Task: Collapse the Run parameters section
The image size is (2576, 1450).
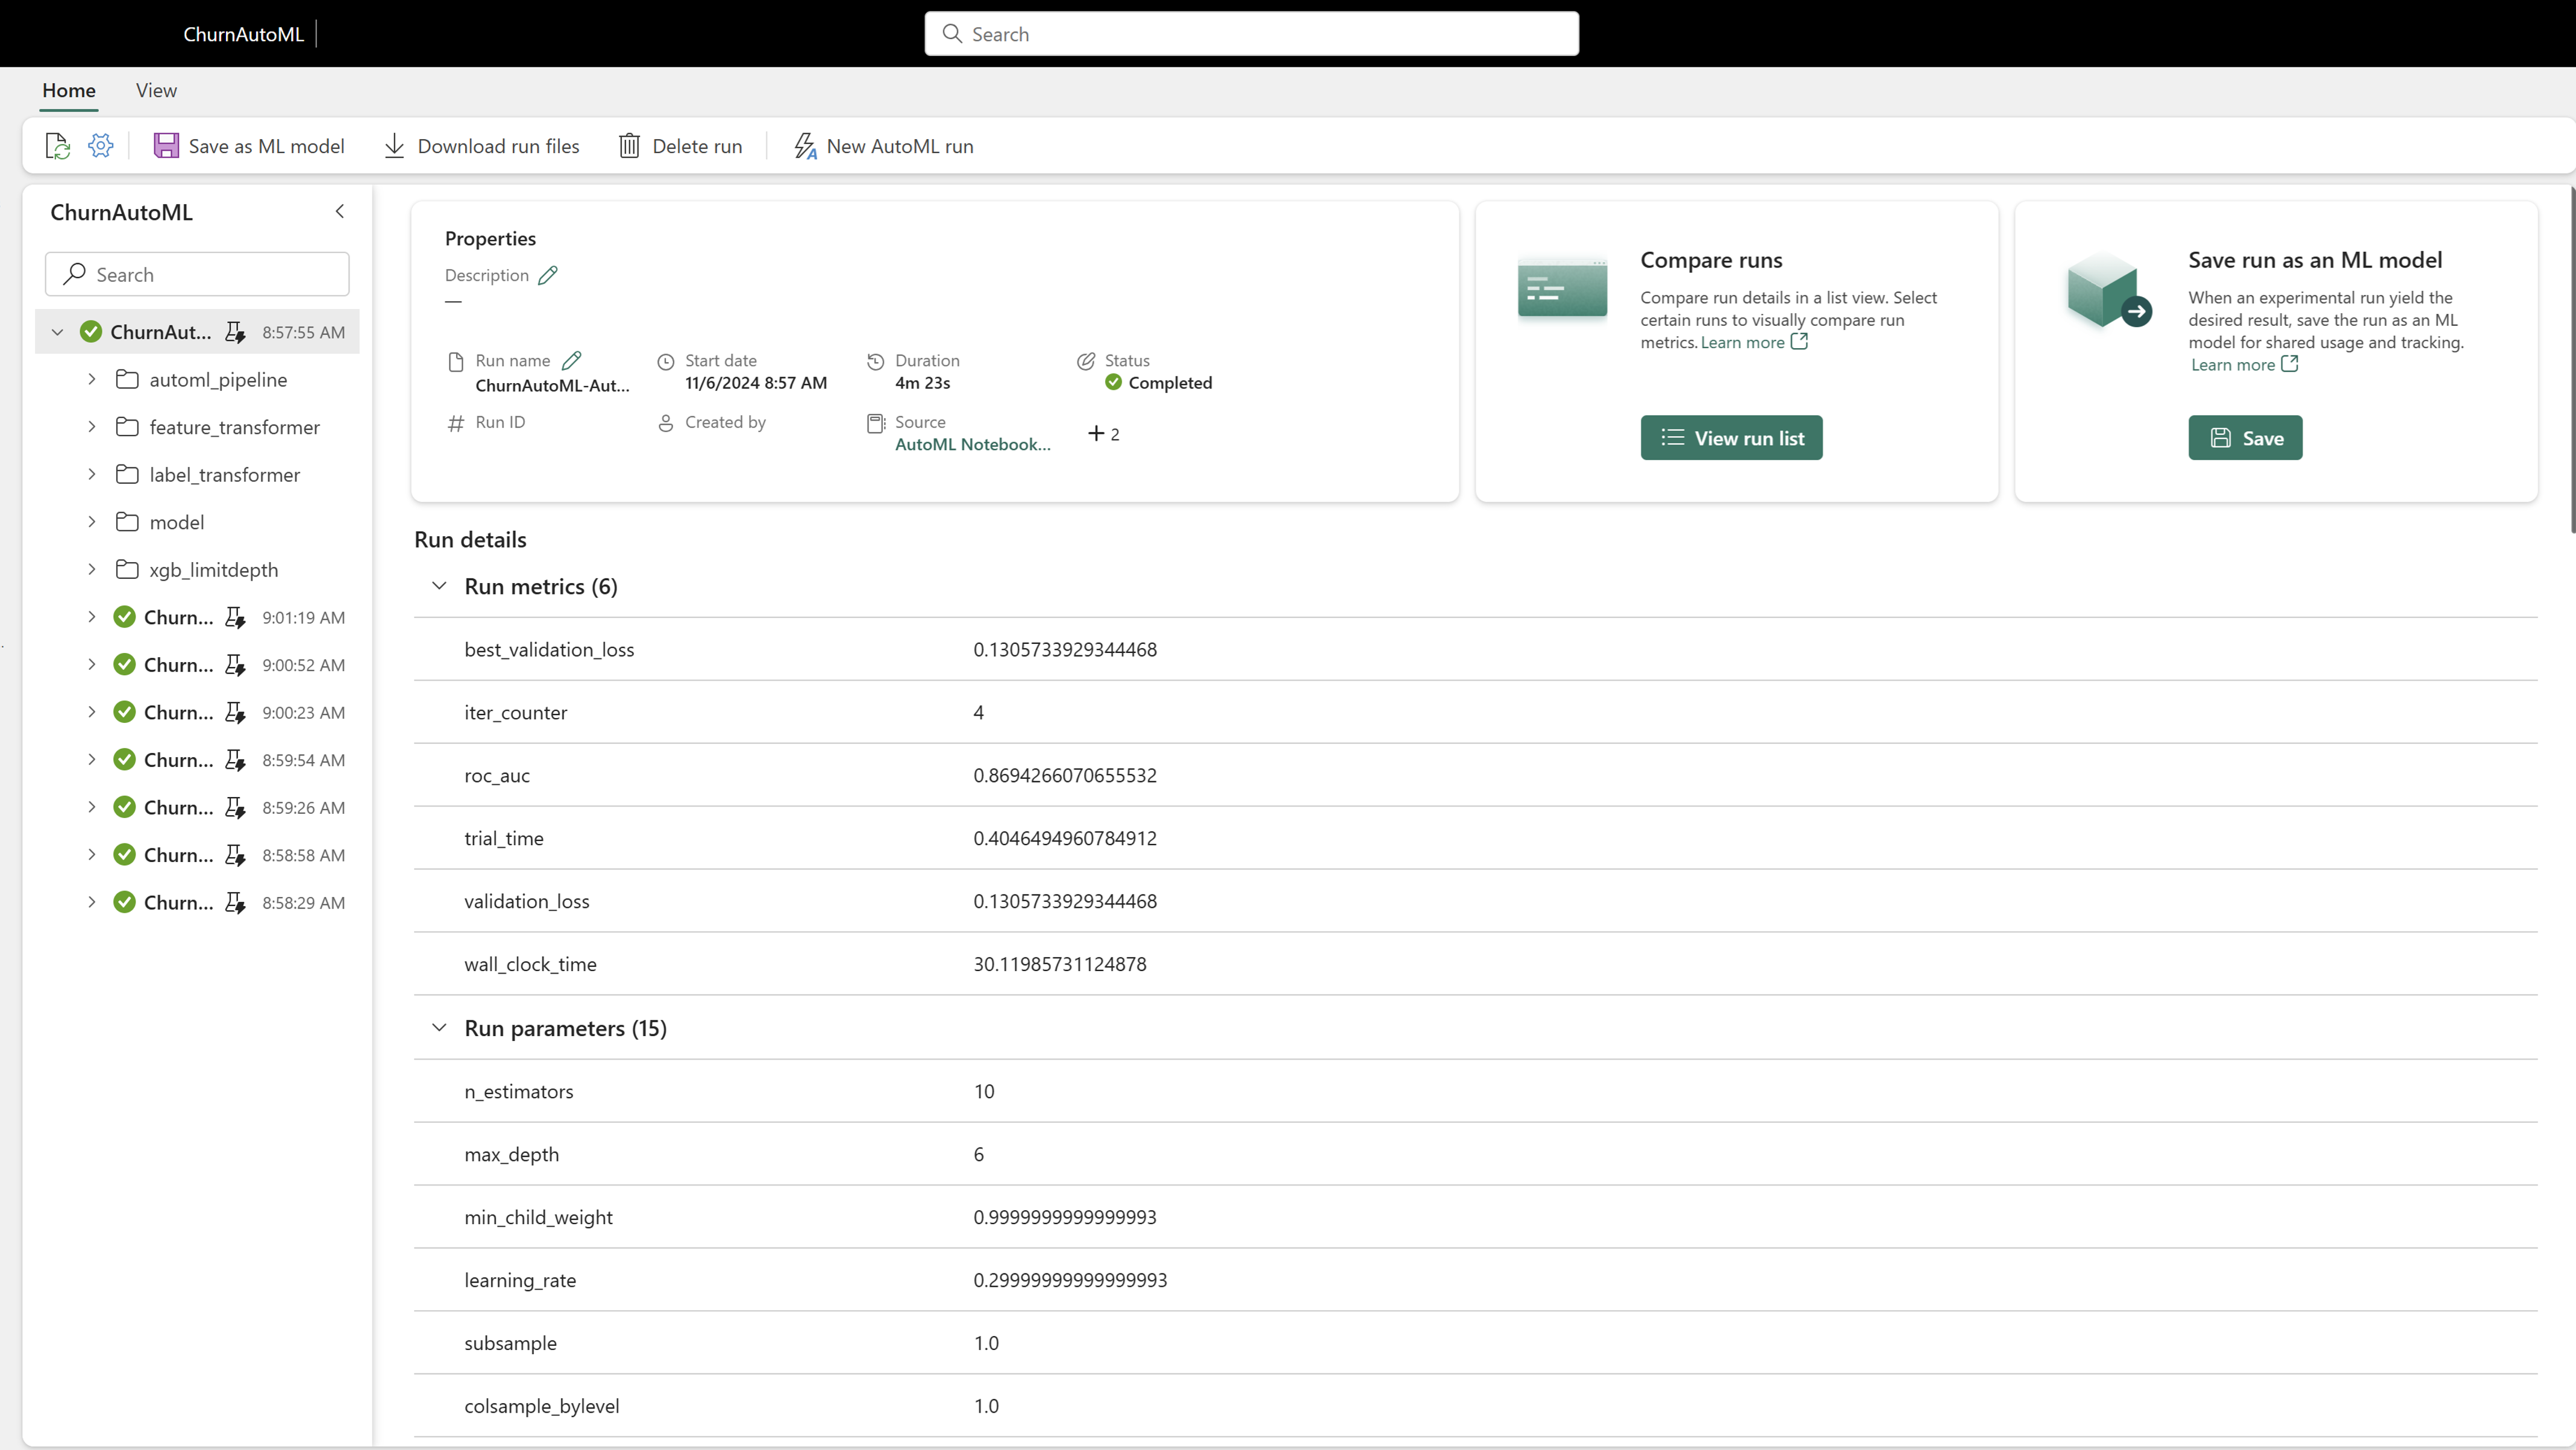Action: pyautogui.click(x=439, y=1028)
